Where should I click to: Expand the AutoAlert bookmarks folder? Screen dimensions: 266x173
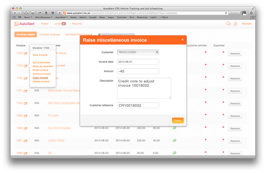coord(62,17)
